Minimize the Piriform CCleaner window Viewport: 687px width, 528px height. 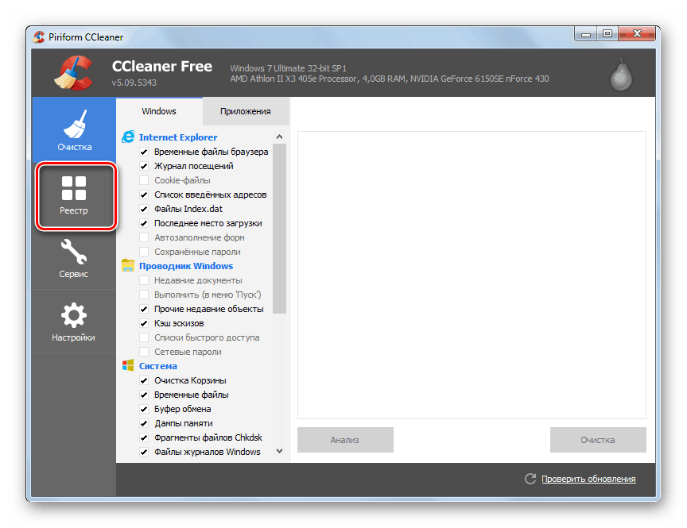coord(586,34)
